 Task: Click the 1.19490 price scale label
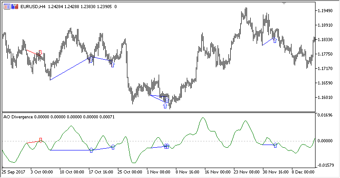click(325, 11)
